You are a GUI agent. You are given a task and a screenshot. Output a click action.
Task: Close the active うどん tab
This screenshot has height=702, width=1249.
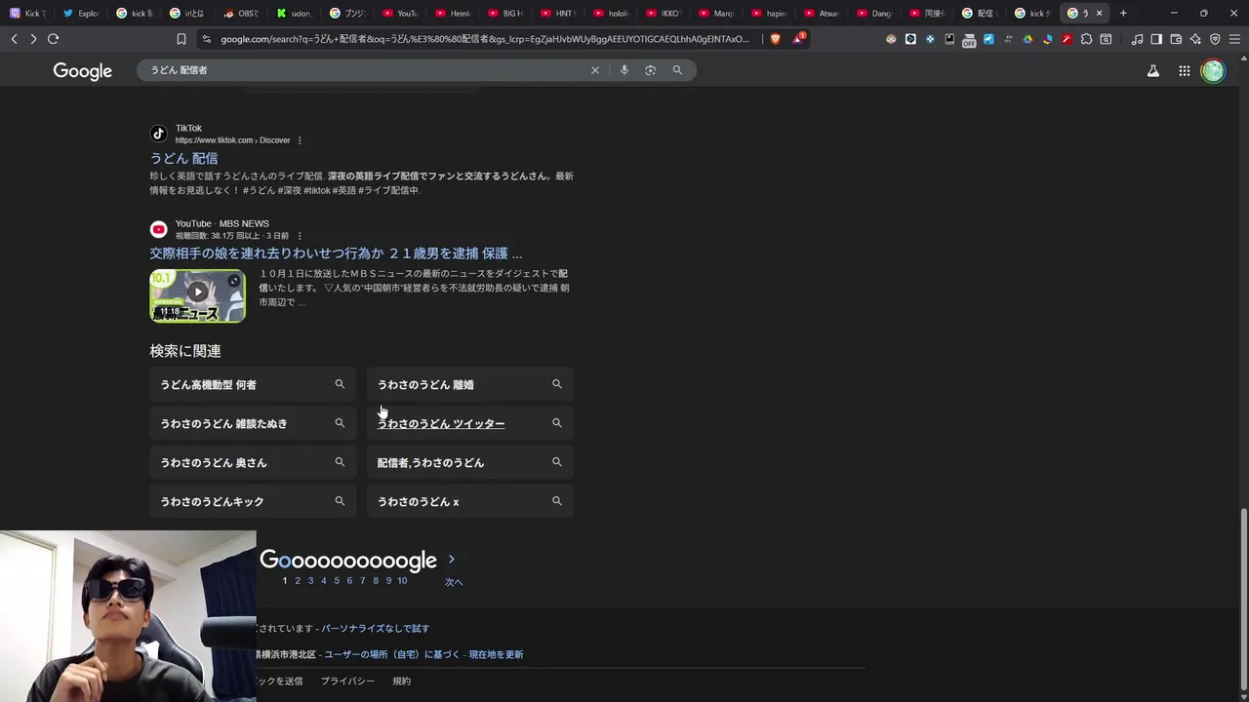click(1099, 13)
